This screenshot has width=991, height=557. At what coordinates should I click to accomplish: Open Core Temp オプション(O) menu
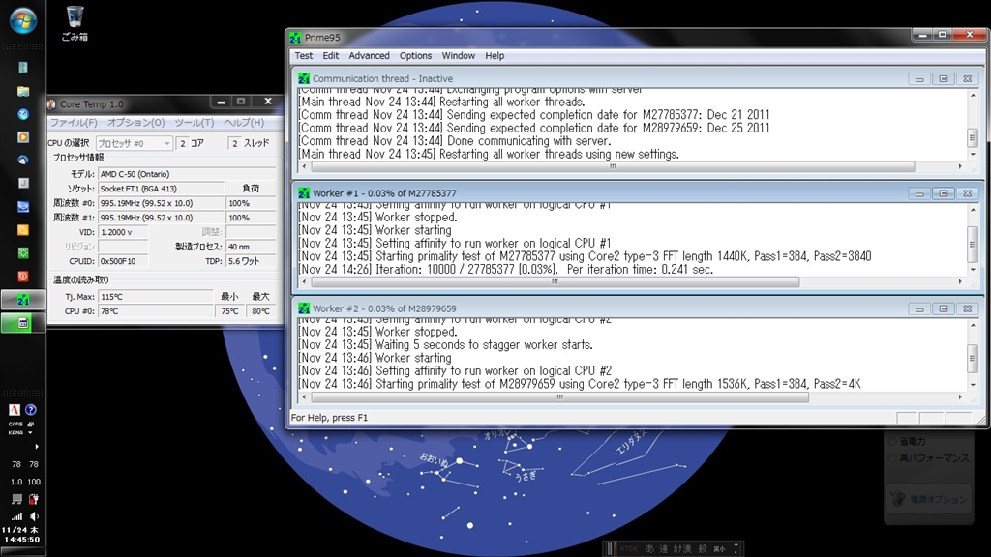coord(135,123)
